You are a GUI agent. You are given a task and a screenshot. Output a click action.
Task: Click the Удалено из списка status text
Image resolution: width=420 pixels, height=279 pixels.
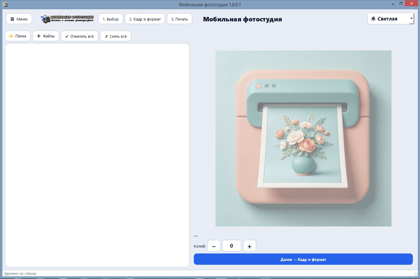coord(20,274)
